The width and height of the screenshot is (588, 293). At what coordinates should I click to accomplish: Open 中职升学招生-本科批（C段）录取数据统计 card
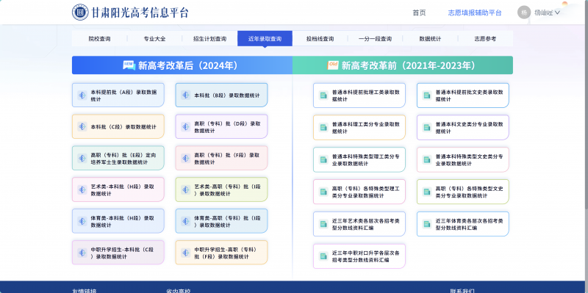[118, 253]
